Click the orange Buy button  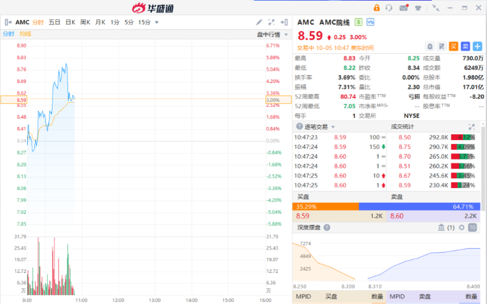click(453, 47)
